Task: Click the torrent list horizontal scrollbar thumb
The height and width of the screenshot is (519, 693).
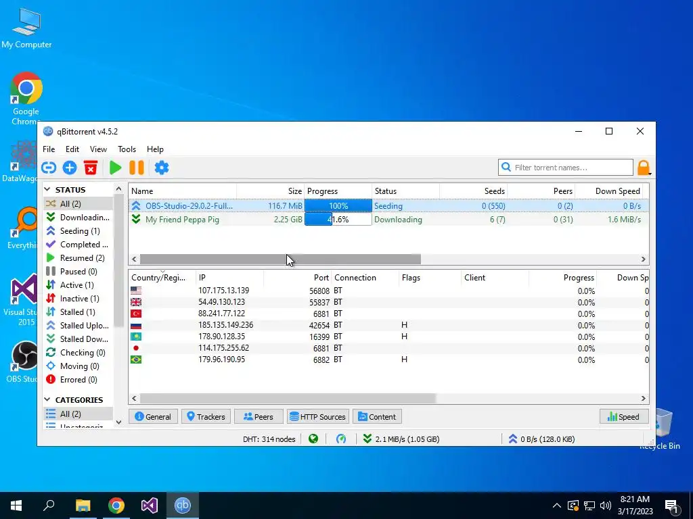Action: click(x=280, y=259)
